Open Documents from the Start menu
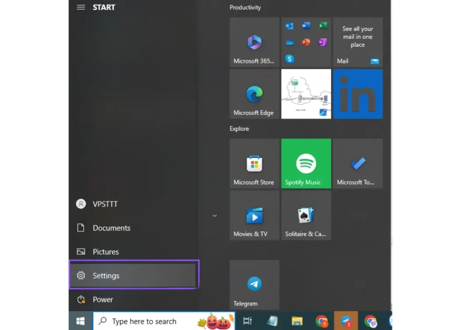Screen dimensions: 473x330 133,228
